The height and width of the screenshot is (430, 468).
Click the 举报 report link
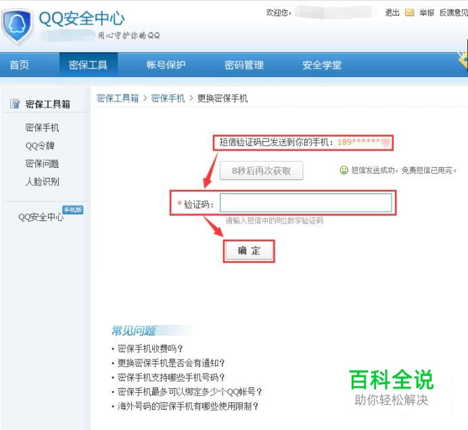pyautogui.click(x=427, y=13)
